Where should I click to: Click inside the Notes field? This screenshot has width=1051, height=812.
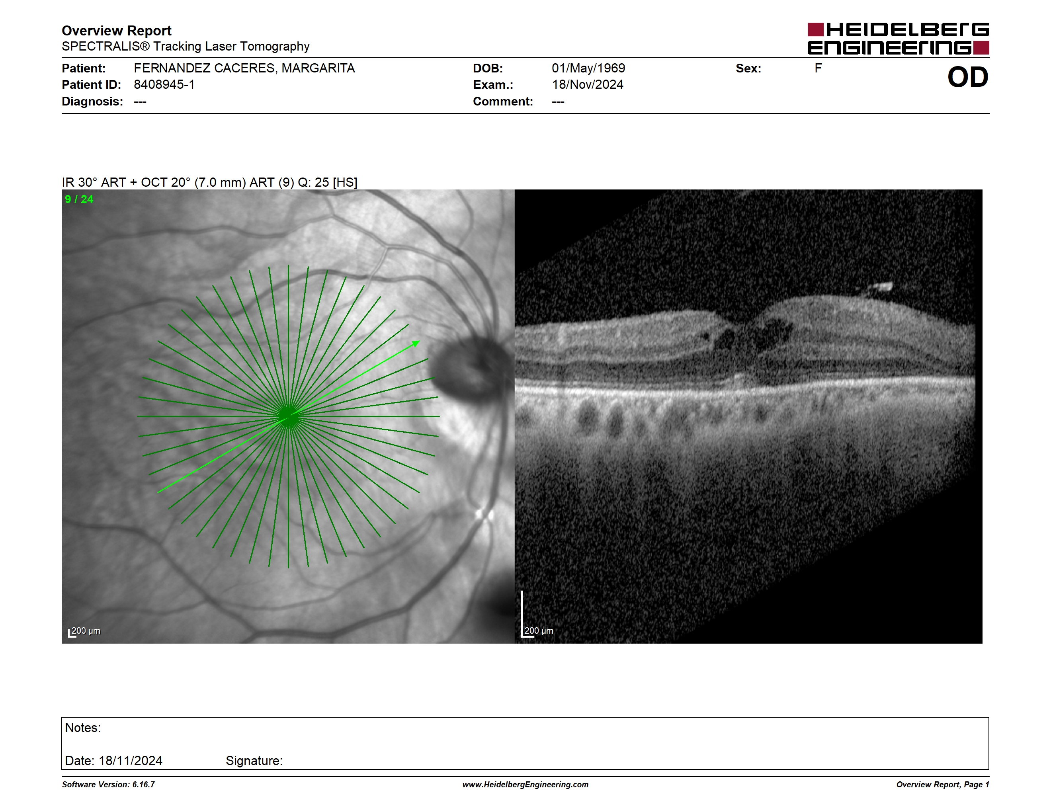pyautogui.click(x=525, y=743)
